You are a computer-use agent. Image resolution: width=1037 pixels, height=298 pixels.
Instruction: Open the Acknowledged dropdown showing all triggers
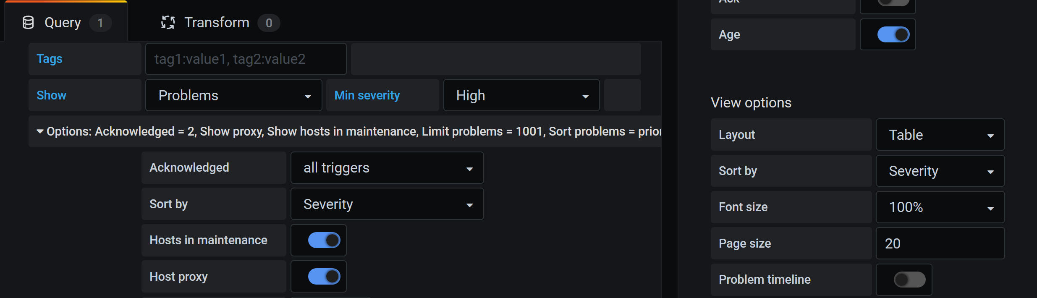point(387,167)
